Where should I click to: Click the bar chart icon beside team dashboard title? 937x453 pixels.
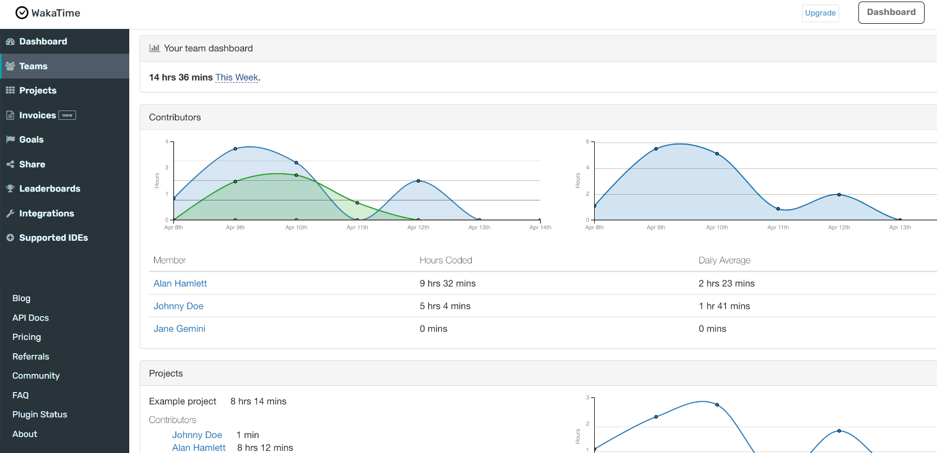(x=155, y=48)
